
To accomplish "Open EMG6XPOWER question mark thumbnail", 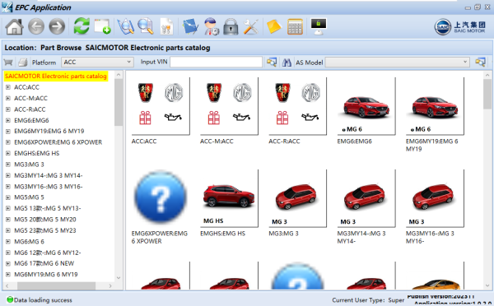I will (x=161, y=197).
